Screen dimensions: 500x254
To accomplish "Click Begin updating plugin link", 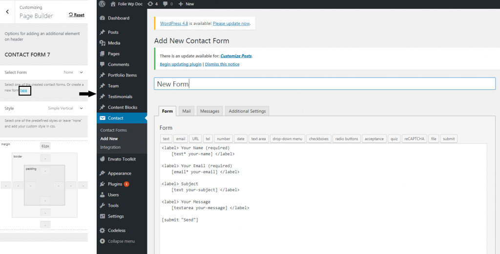I will 181,64.
